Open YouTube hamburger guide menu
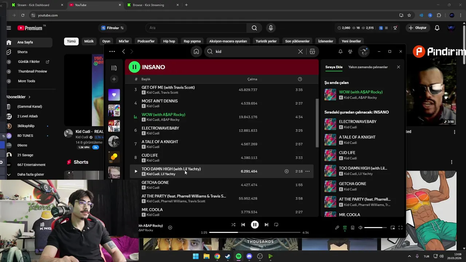The image size is (466, 262). pos(9,28)
